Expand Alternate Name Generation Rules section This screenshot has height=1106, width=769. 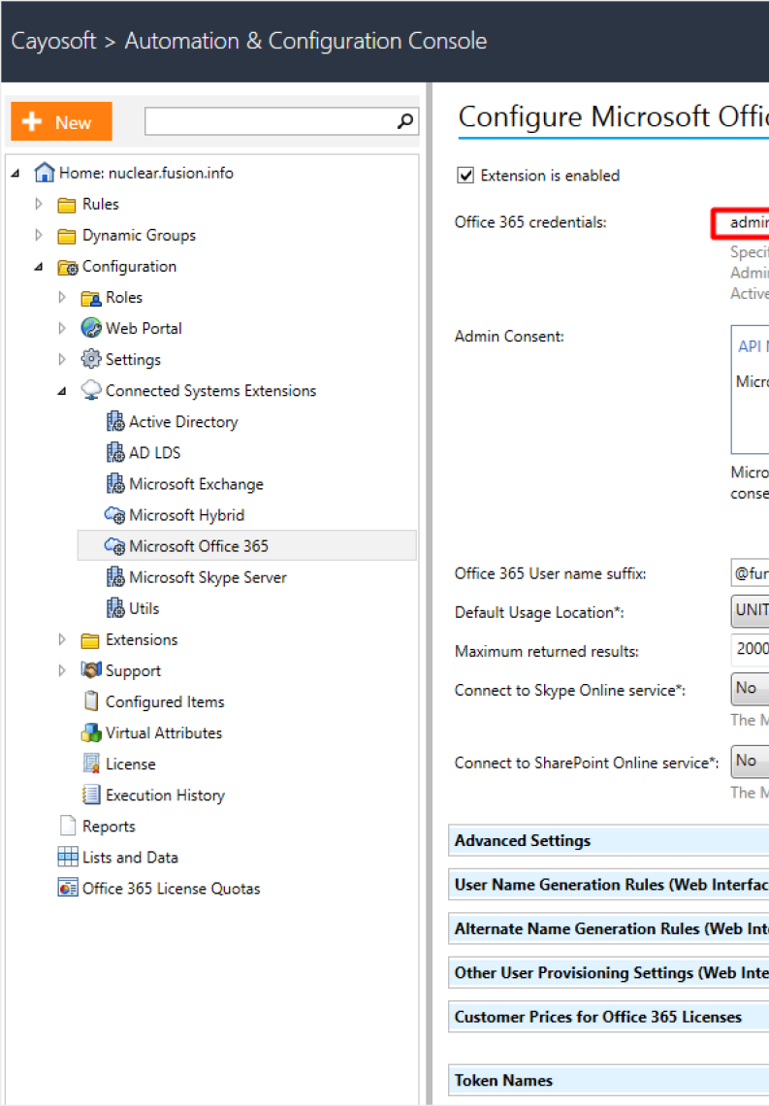click(608, 929)
